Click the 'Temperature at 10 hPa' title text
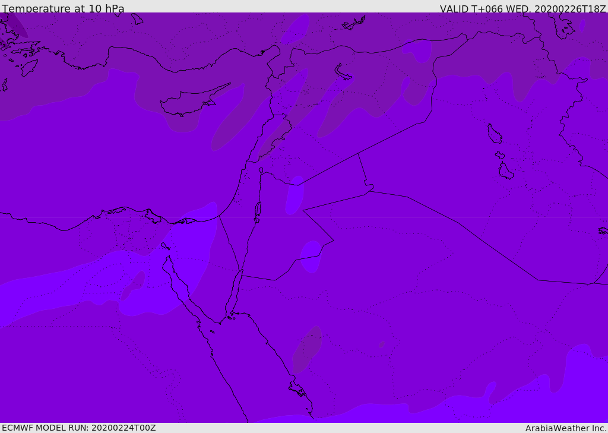Image resolution: width=608 pixels, height=433 pixels. pyautogui.click(x=63, y=8)
